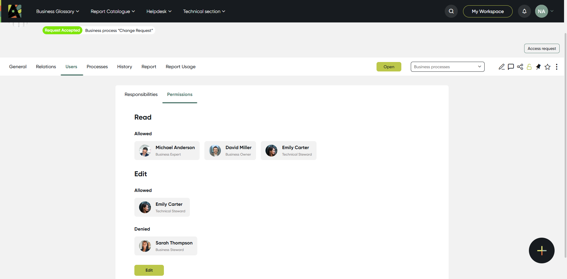Screen dimensions: 567x279
Task: Click the pencil edit icon in toolbar
Action: [x=501, y=67]
